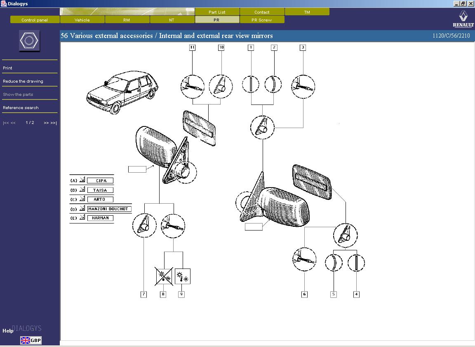Open Reference search
This screenshot has width=475, height=347.
pos(21,107)
